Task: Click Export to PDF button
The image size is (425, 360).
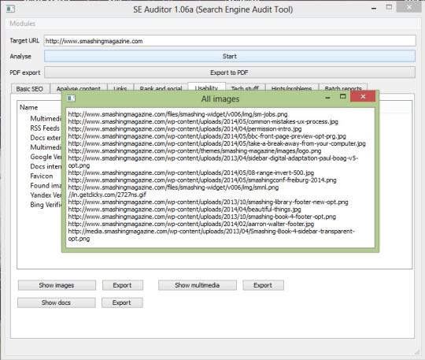Action: point(230,72)
